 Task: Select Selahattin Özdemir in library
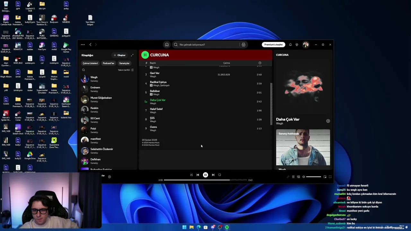109,151
